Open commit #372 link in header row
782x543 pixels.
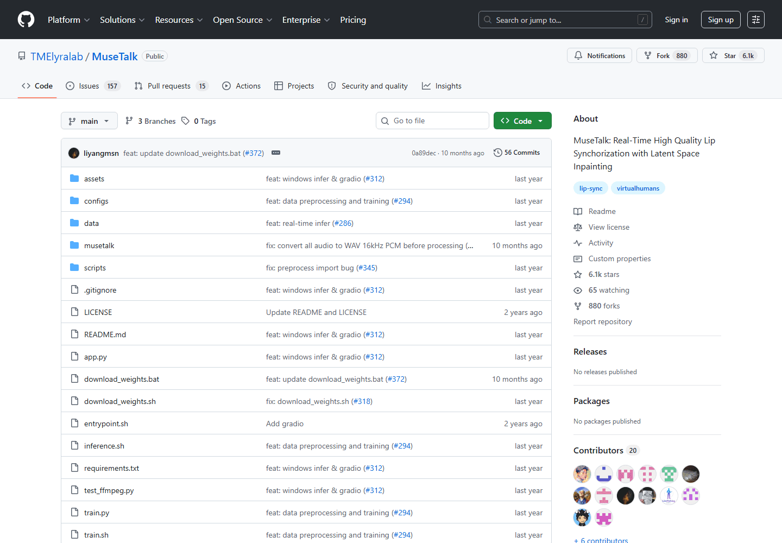[x=253, y=153]
